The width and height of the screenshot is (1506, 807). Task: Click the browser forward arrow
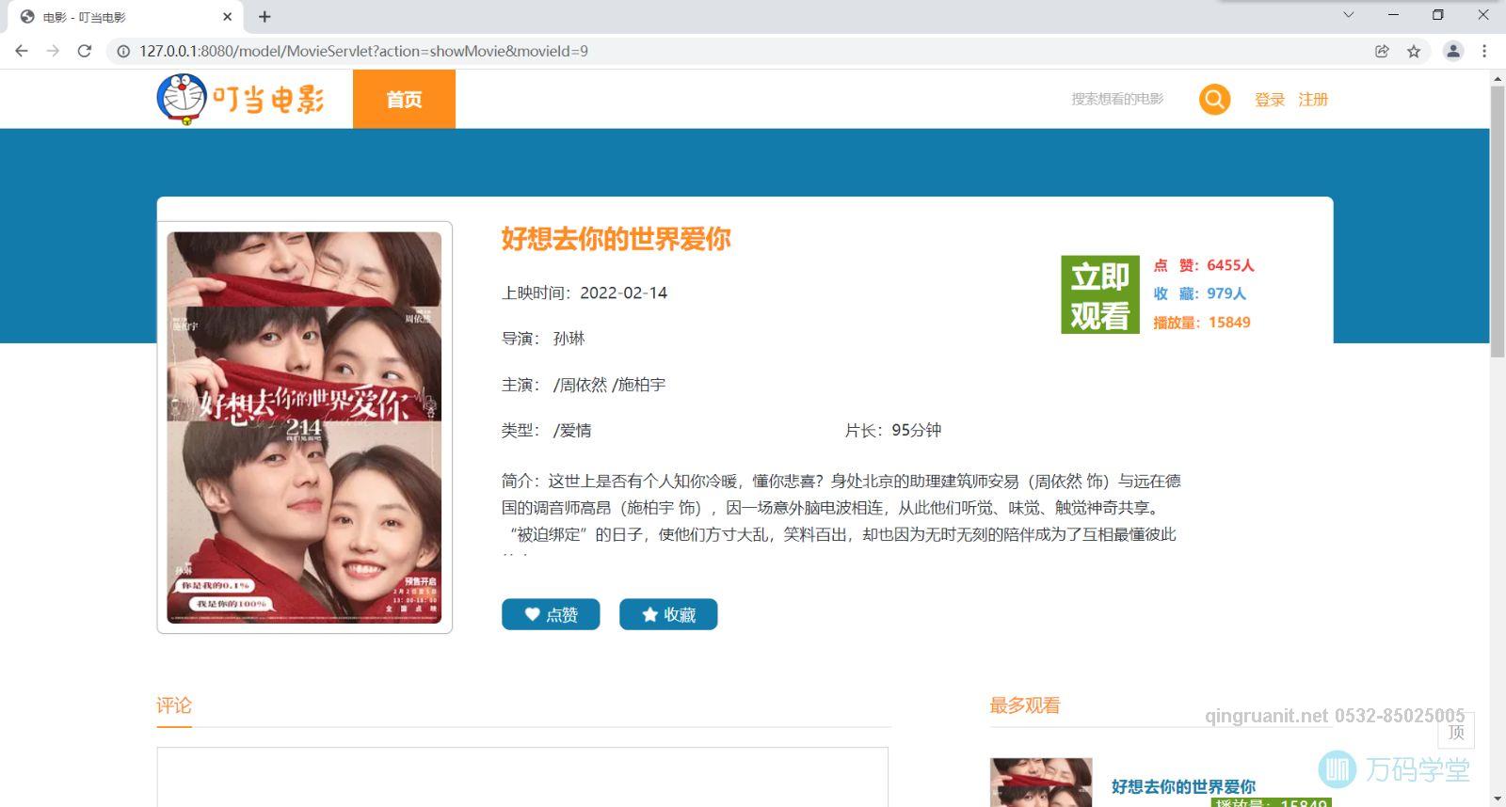click(53, 51)
